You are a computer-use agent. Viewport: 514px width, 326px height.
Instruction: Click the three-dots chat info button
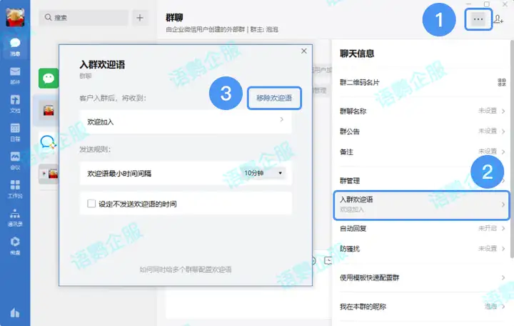476,20
